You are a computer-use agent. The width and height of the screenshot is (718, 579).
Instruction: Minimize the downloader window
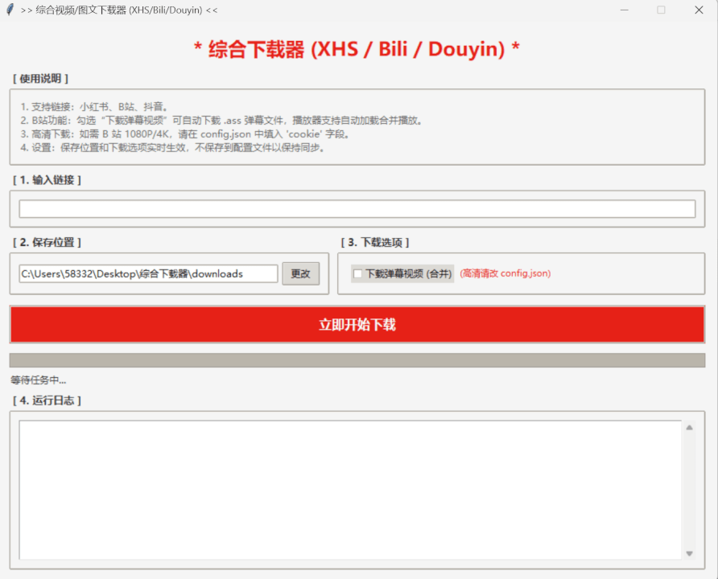(x=625, y=10)
